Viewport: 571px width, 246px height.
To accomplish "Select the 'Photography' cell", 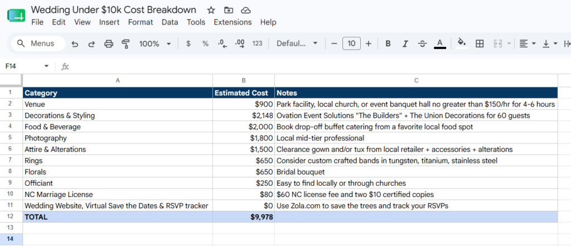I will tap(118, 138).
